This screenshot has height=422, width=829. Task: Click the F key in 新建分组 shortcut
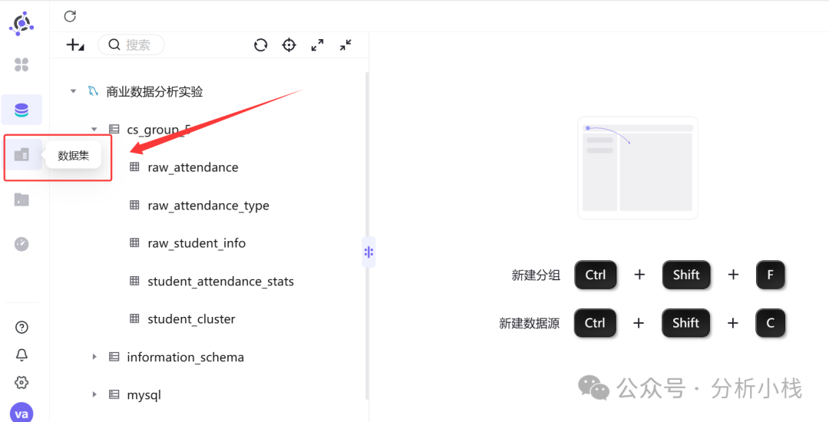(771, 275)
